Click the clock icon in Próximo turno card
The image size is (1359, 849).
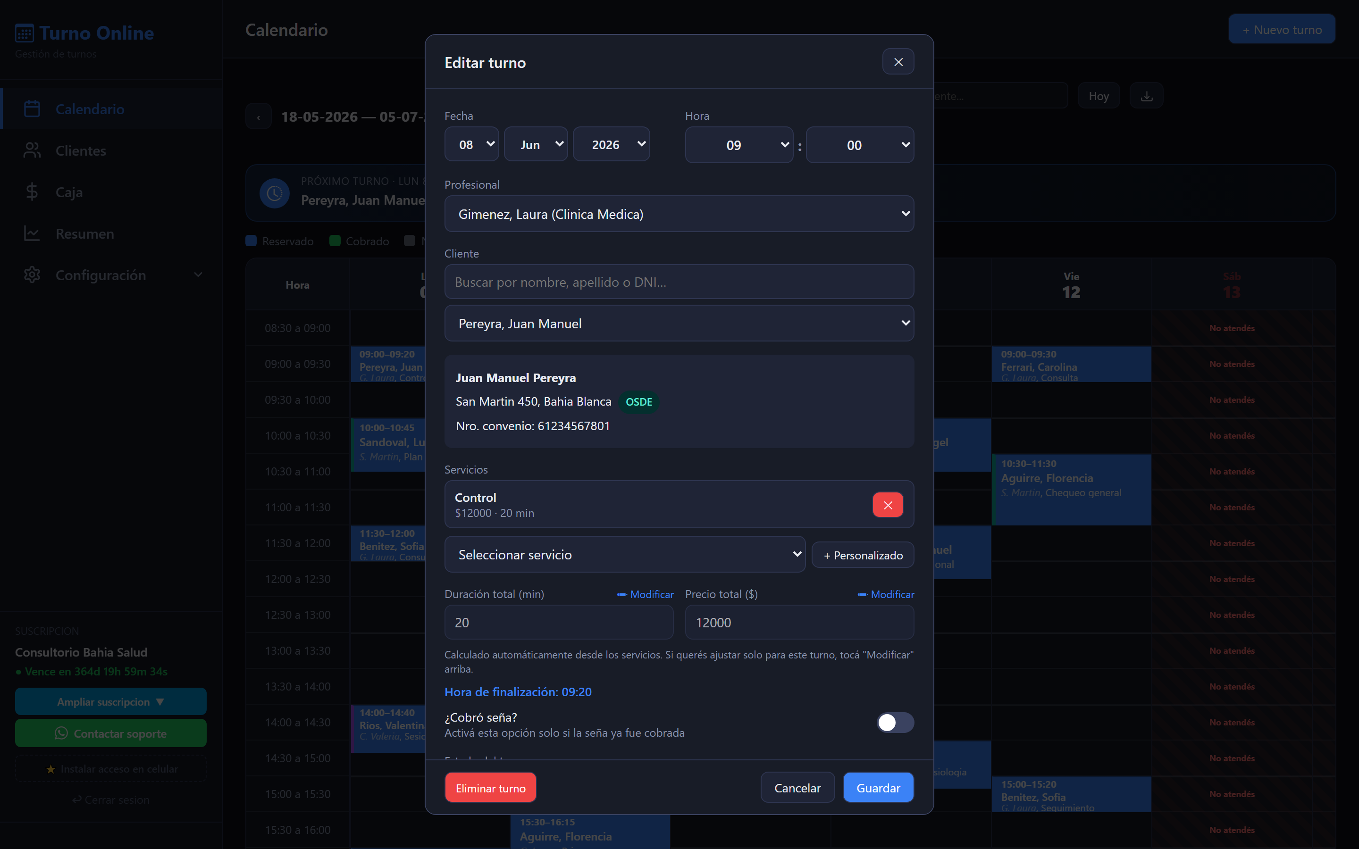(274, 193)
